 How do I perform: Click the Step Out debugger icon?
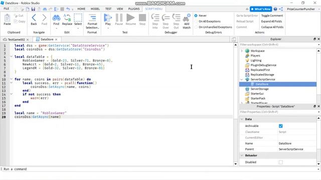tap(176, 18)
